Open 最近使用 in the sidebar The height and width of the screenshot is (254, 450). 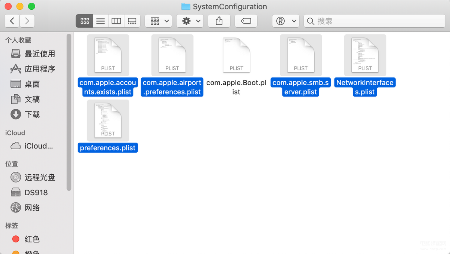(33, 54)
